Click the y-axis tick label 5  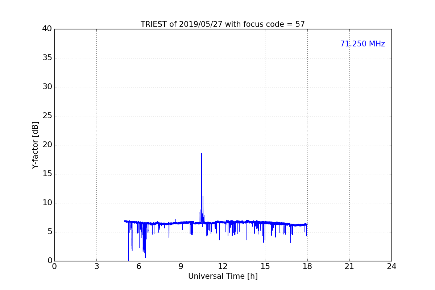50,232
